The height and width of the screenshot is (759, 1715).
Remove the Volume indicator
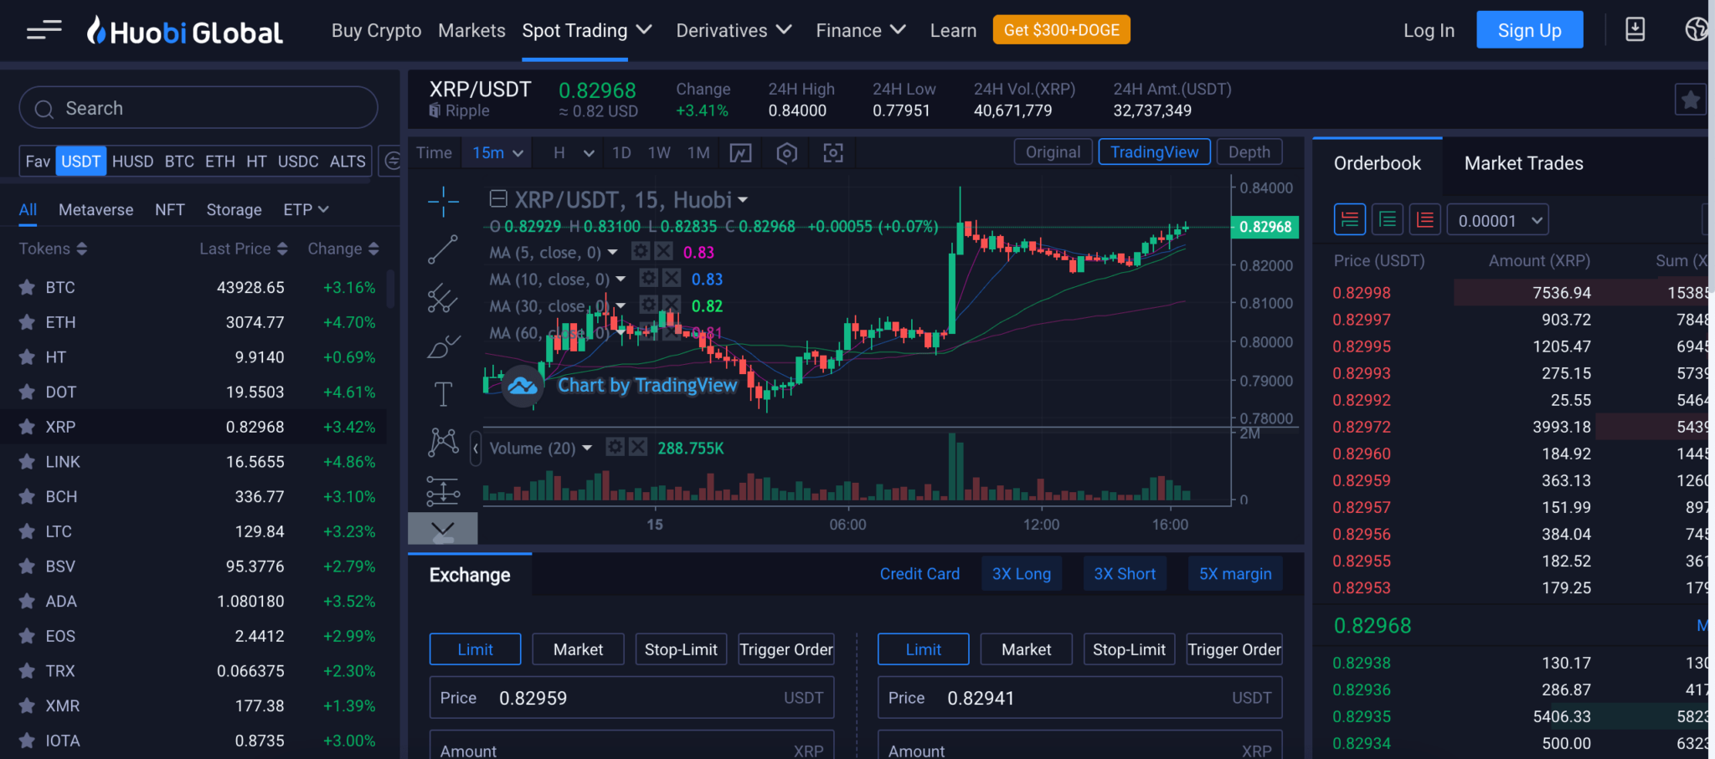click(638, 447)
